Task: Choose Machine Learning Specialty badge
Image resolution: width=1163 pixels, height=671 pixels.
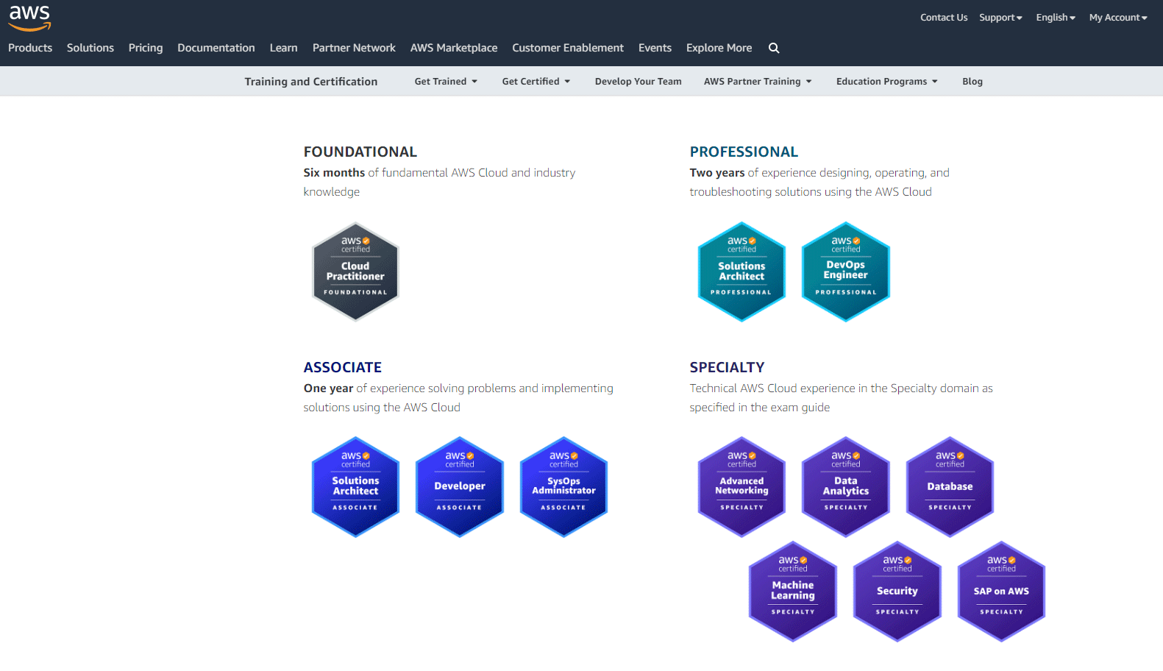Action: (793, 592)
